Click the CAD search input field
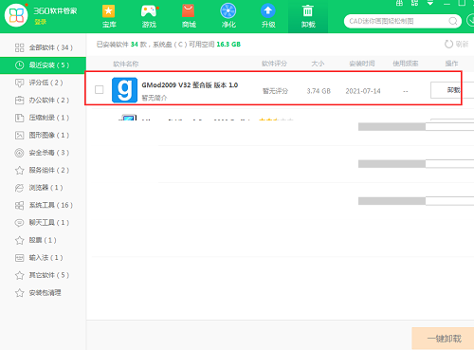474x350 pixels. pos(396,21)
